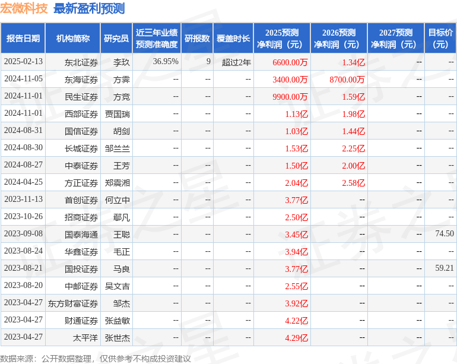Click analyst name 吴文吉
The image size is (457, 364).
click(118, 286)
